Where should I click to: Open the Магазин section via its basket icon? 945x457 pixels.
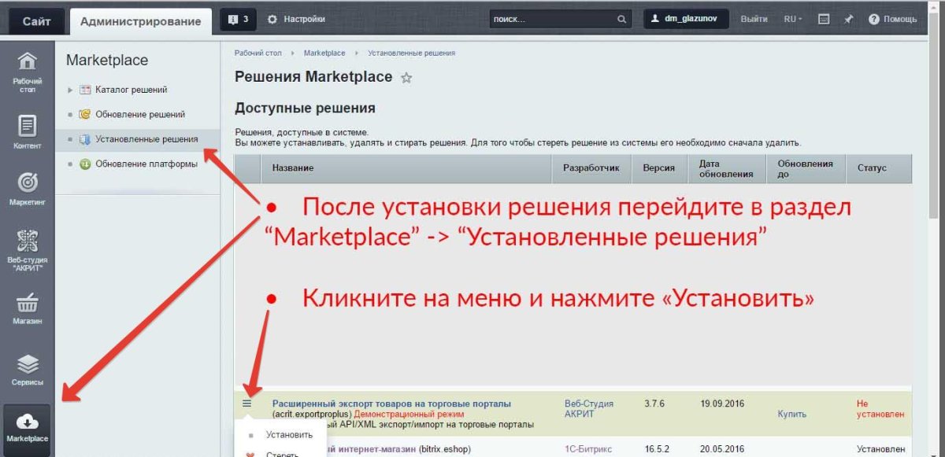(x=28, y=303)
